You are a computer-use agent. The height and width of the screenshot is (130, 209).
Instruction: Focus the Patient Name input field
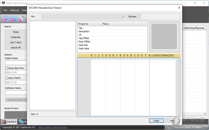coord(16,63)
